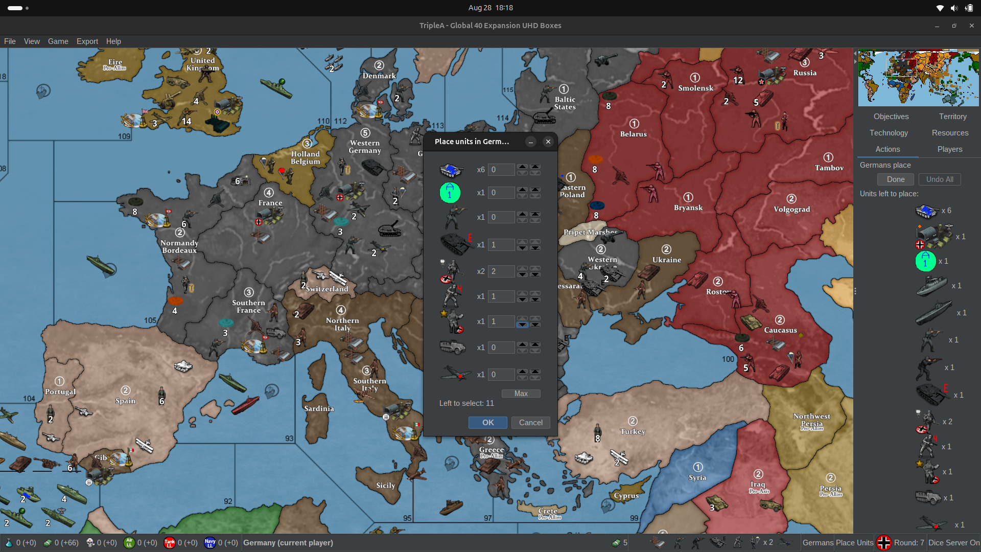Viewport: 981px width, 552px height.
Task: Reset tank destroyer count to zero
Action: coord(535,248)
